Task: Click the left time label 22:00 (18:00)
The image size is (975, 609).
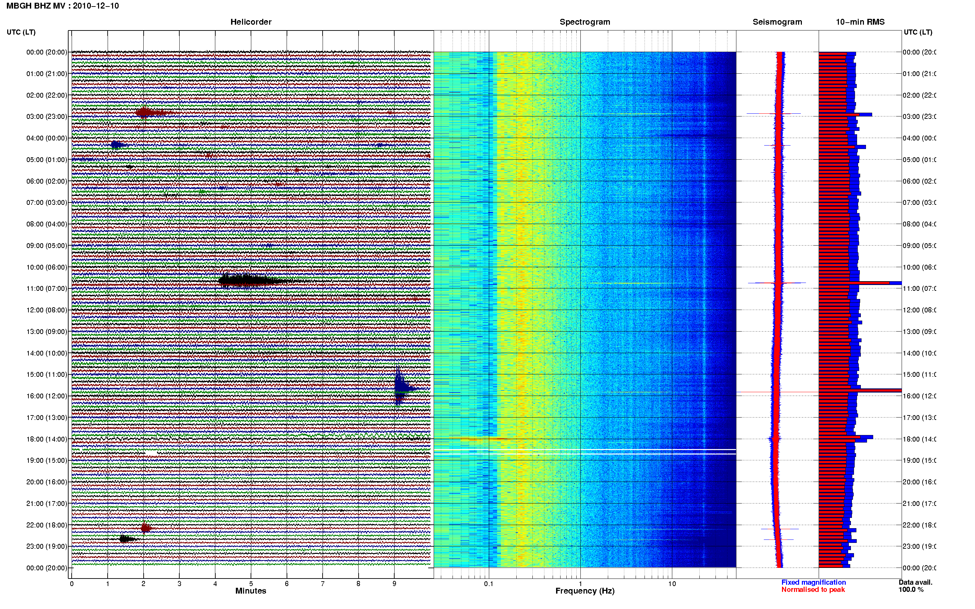Action: tap(47, 525)
